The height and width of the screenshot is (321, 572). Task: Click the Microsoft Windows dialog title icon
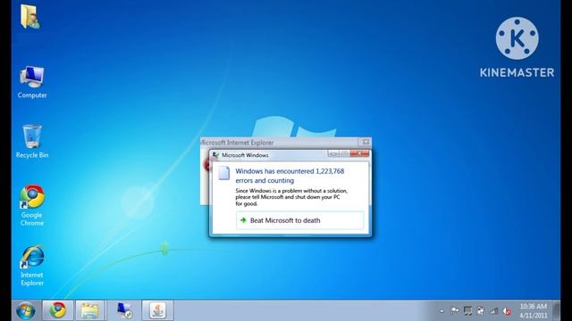[215, 155]
